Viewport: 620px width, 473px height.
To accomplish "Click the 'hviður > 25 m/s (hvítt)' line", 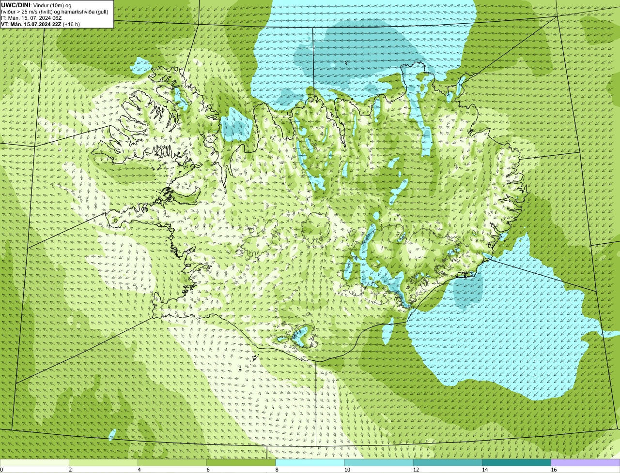I will coord(54,12).
